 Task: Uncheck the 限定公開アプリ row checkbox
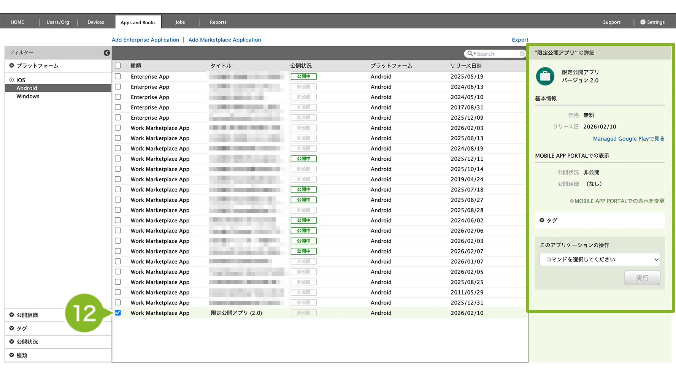(x=118, y=313)
